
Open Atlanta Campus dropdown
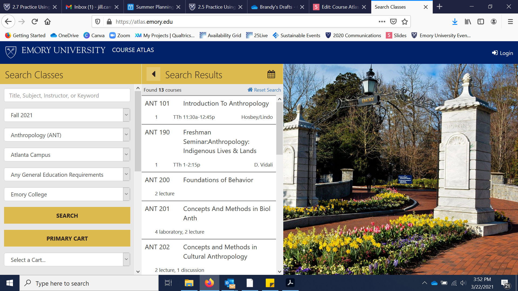pos(67,155)
